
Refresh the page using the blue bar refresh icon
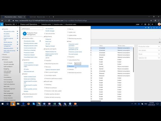(x=154, y=27)
